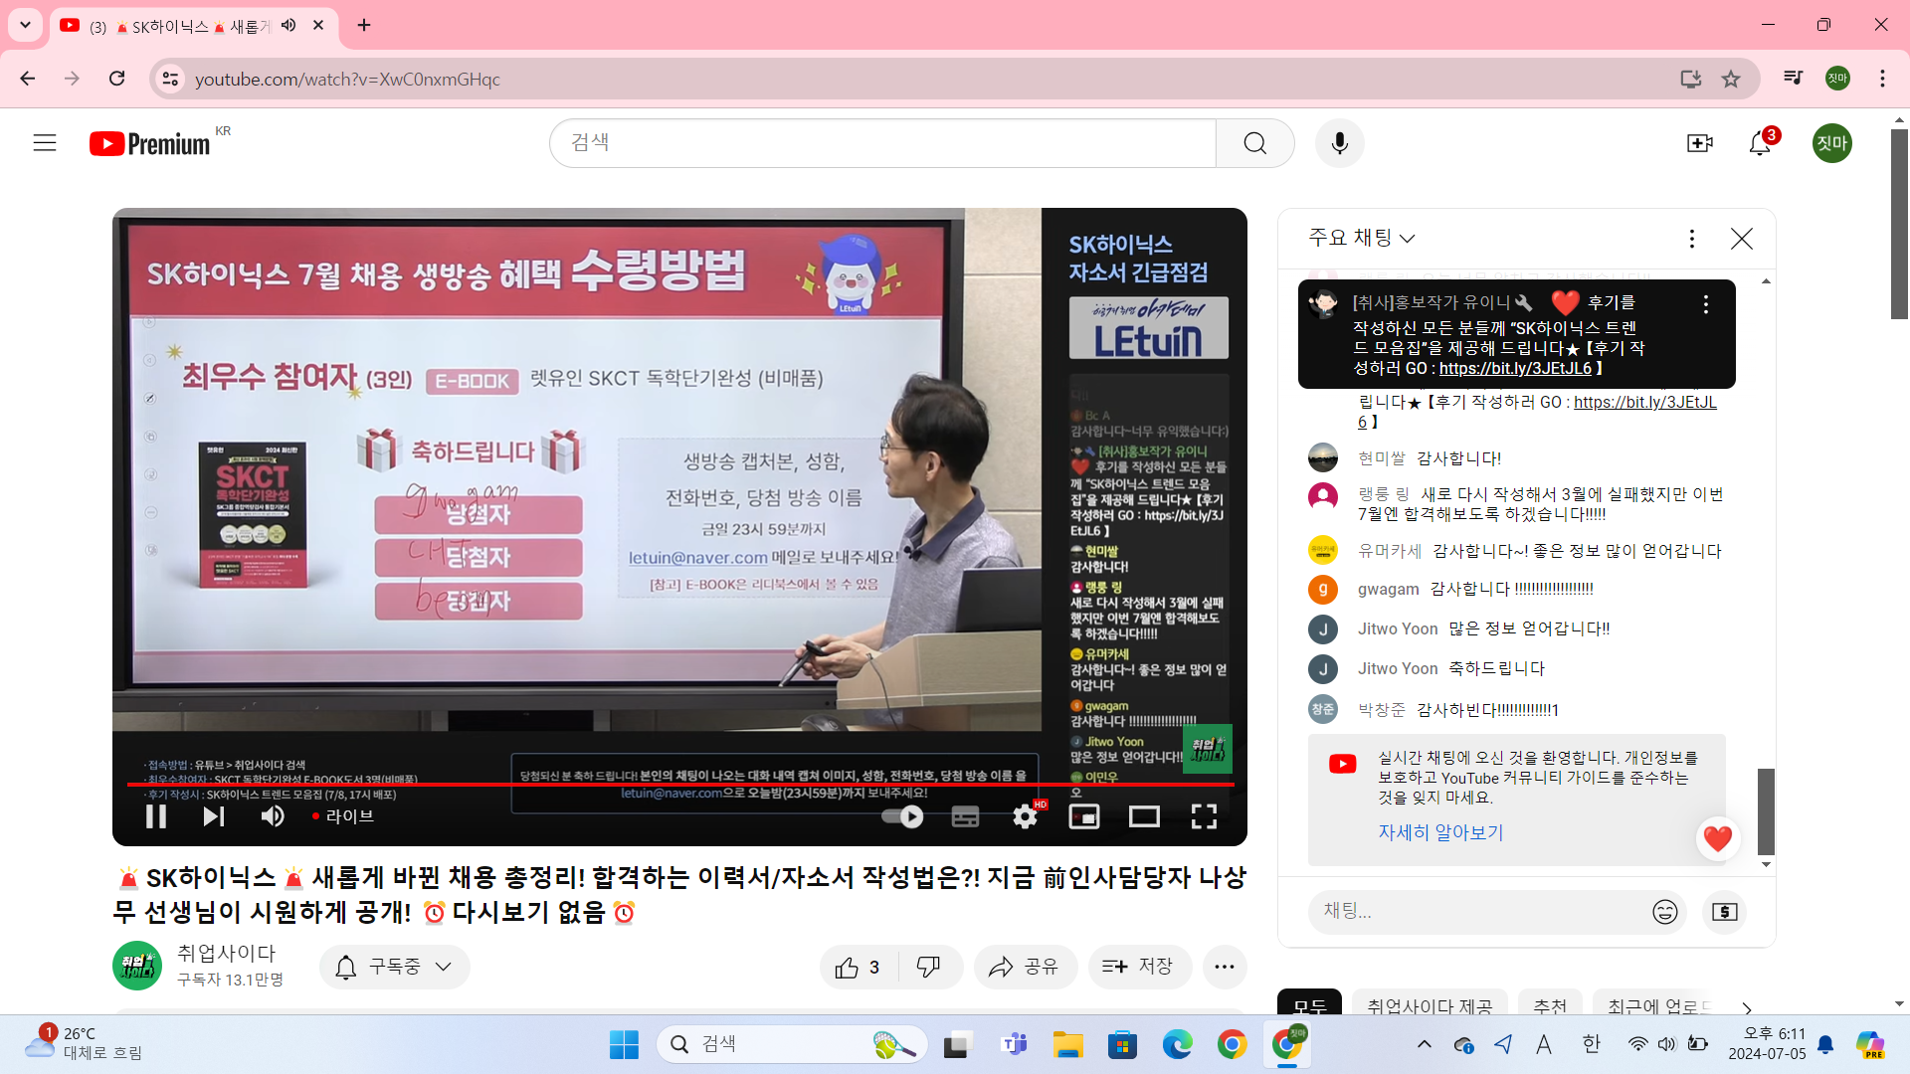
Task: Activate the miniplayer icon
Action: (x=1083, y=816)
